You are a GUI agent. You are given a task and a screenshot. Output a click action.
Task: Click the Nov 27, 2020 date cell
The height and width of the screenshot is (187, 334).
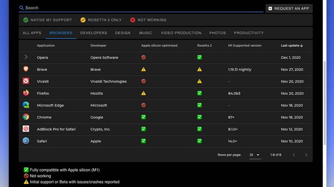[x=292, y=70]
